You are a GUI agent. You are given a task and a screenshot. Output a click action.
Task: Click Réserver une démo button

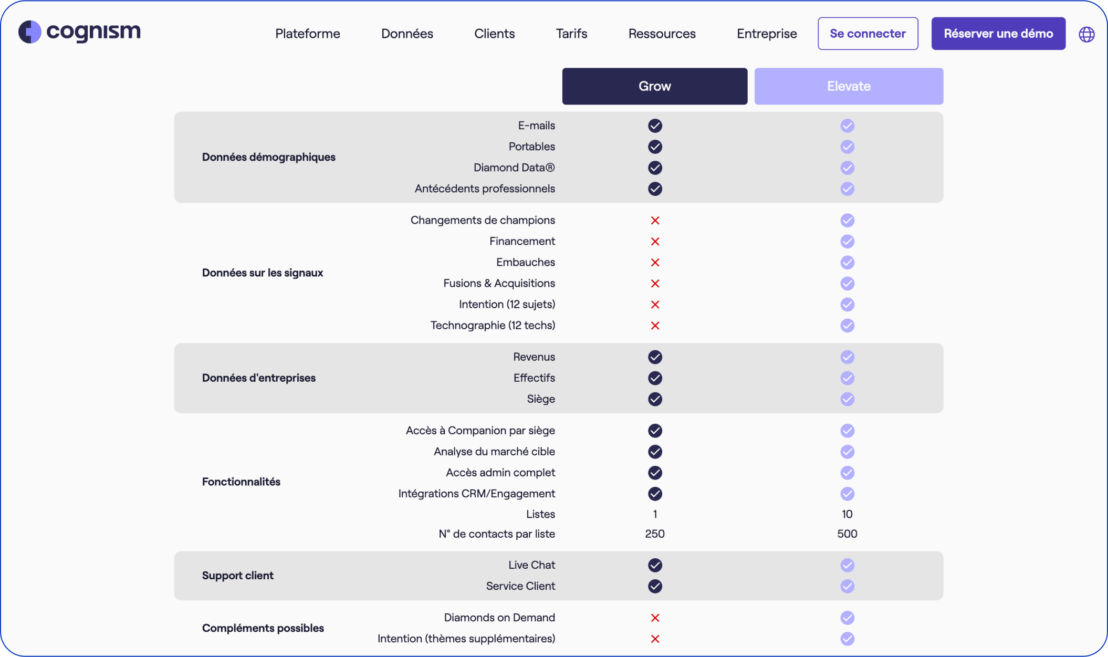[x=998, y=34]
